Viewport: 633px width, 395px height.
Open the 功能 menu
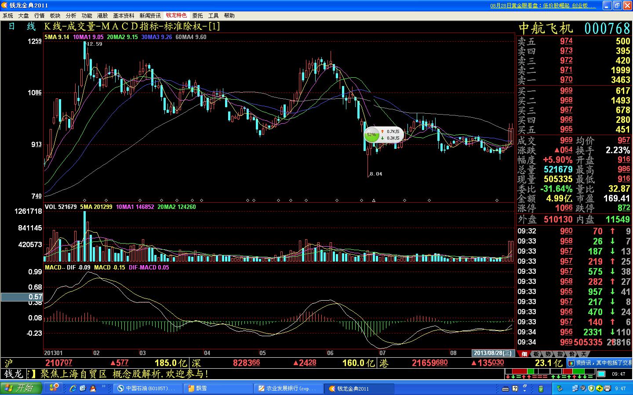(87, 15)
